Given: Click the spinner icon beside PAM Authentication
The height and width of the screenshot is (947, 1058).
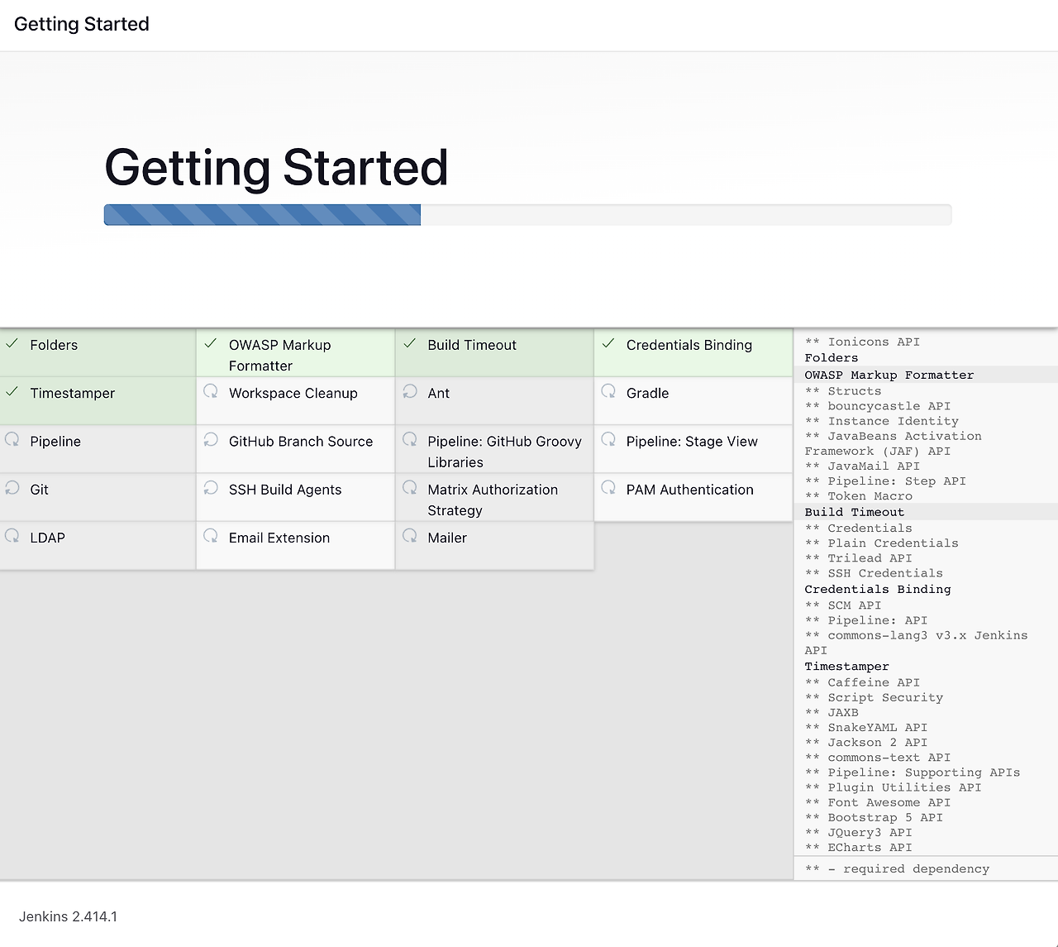Looking at the screenshot, I should 608,487.
